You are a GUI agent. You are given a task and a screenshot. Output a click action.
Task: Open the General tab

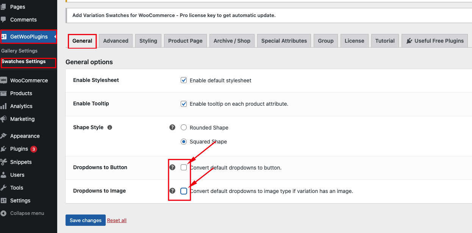(x=82, y=41)
